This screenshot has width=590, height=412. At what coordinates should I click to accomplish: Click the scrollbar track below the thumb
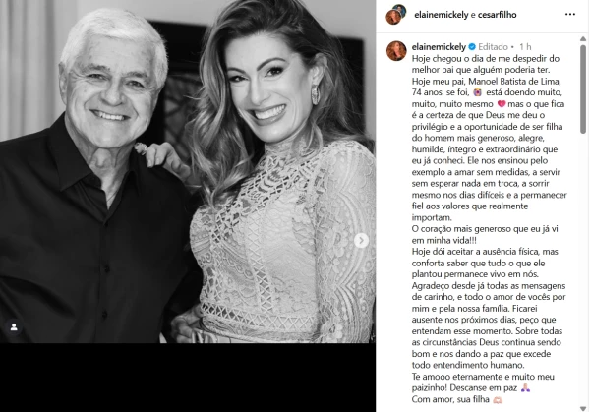coord(583,269)
